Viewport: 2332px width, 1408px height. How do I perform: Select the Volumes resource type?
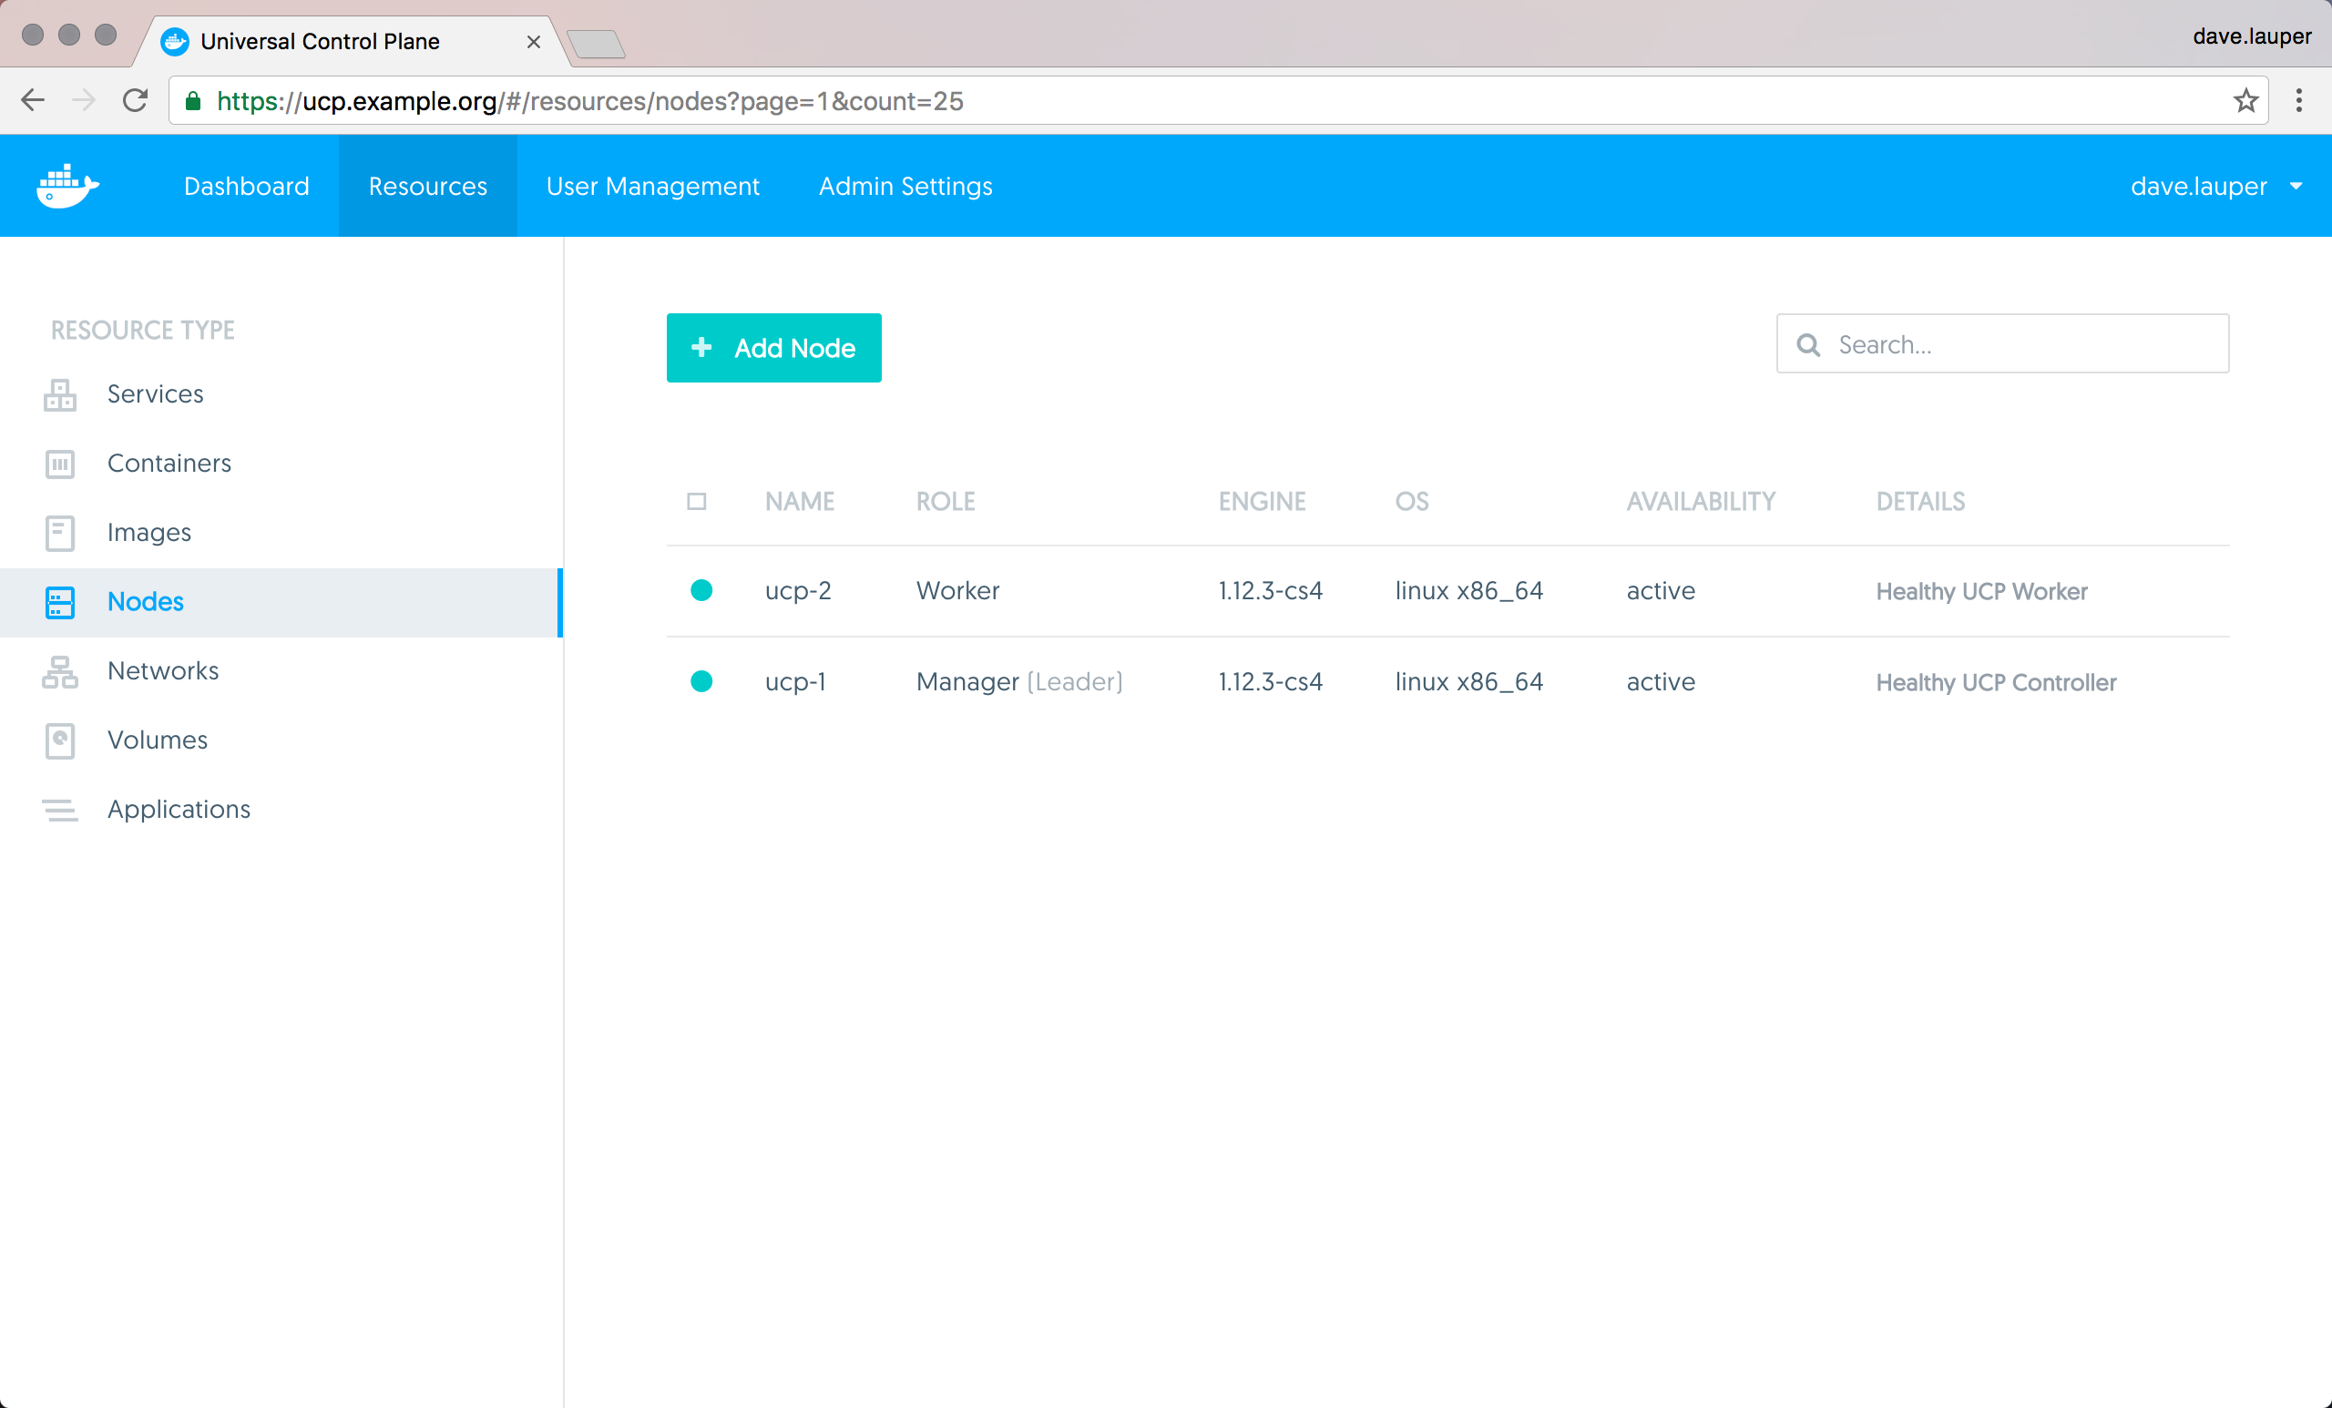(157, 739)
